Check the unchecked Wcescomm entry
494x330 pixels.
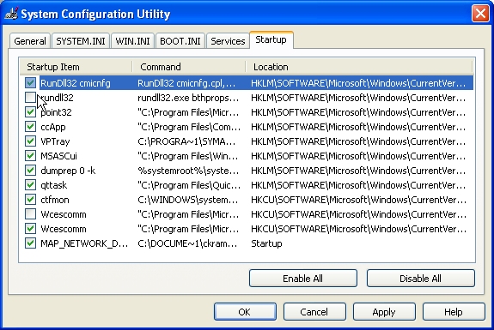point(30,214)
